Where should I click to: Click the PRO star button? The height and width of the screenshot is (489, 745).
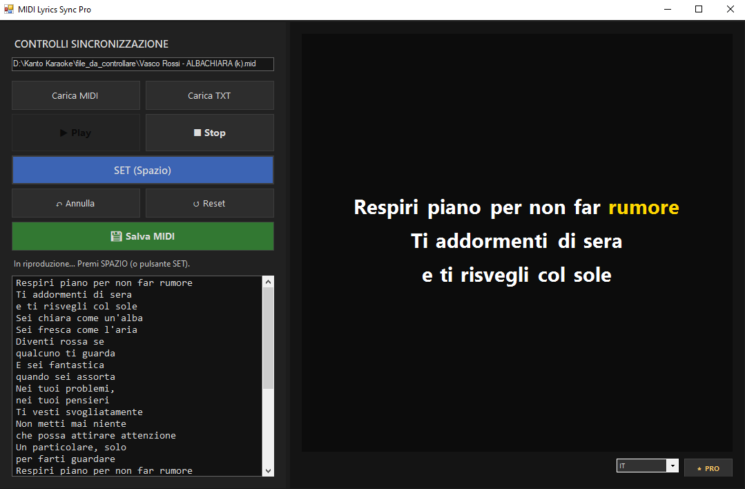point(708,468)
